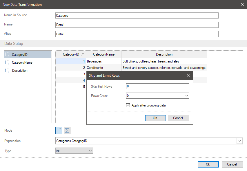The width and height of the screenshot is (247, 171).
Task: Click the CategoryName field dimension icon
Action: (x=7, y=62)
